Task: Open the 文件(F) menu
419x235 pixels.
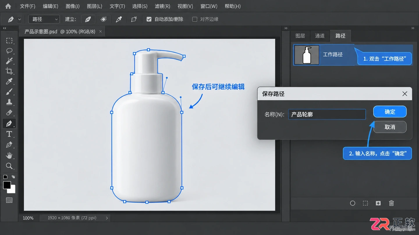Action: (x=28, y=6)
